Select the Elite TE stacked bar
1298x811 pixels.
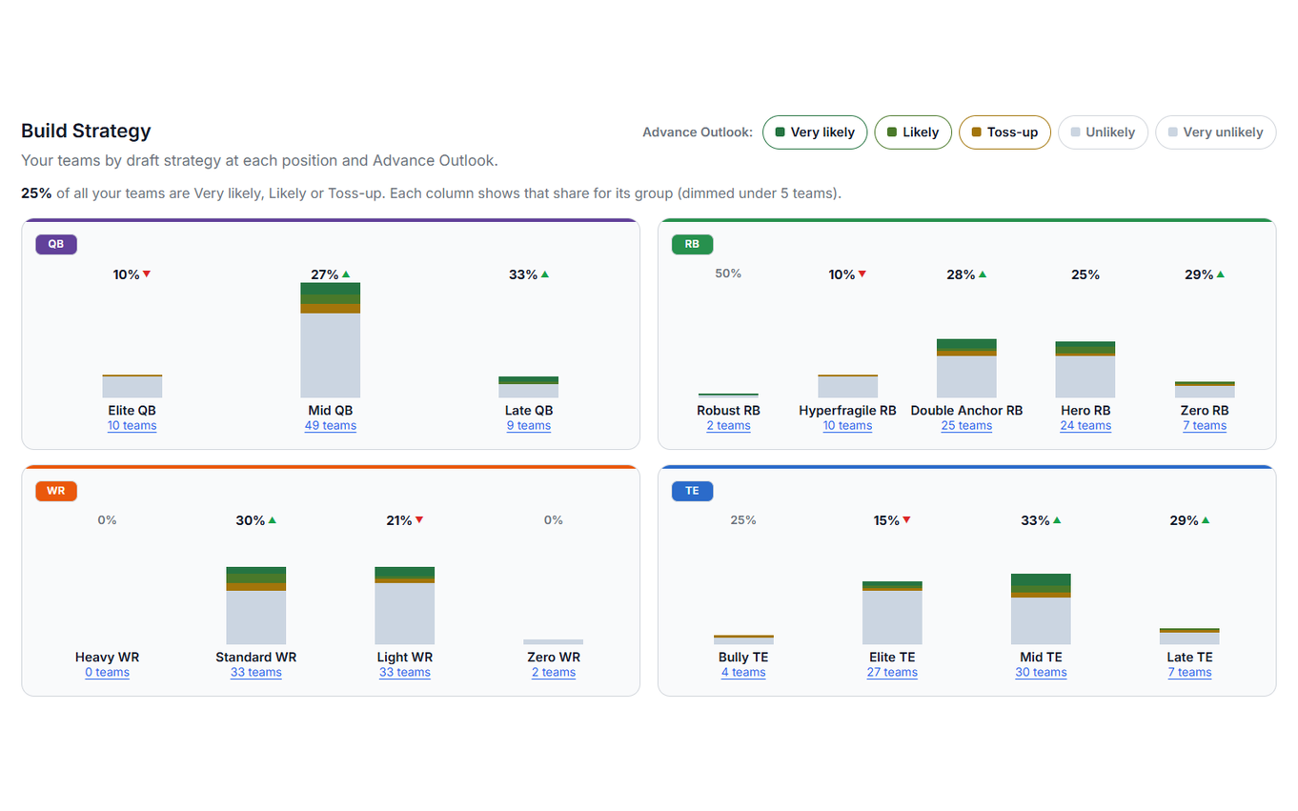(892, 613)
